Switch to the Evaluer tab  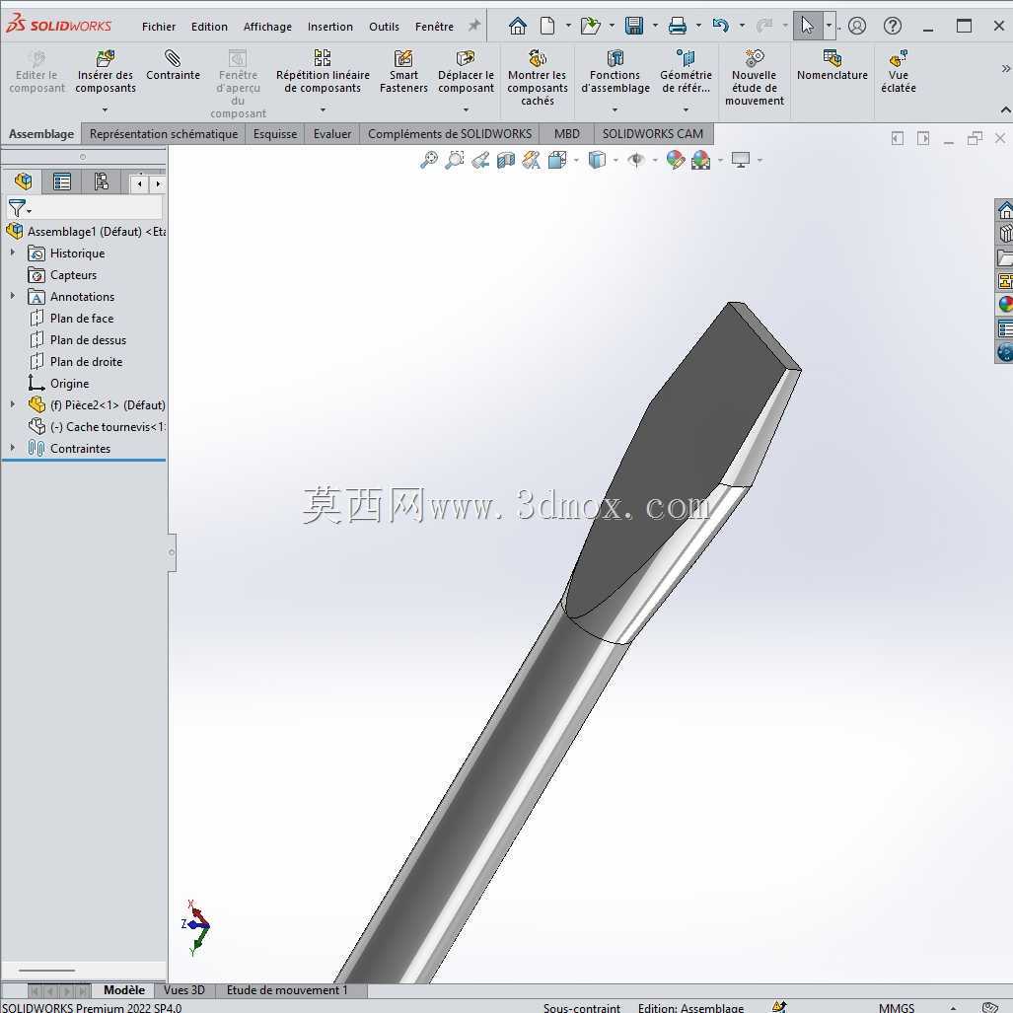pos(332,134)
